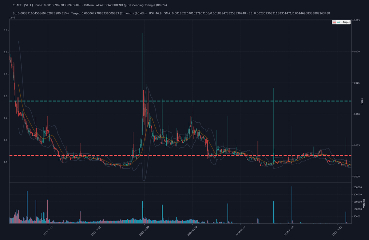Click the "7.1" left axis tick
The image size is (369, 240).
point(6,30)
